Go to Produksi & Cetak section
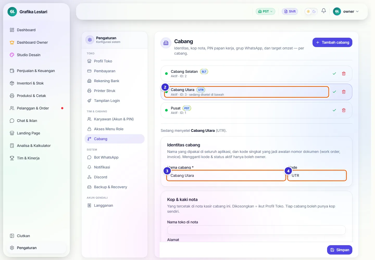 tap(36, 96)
